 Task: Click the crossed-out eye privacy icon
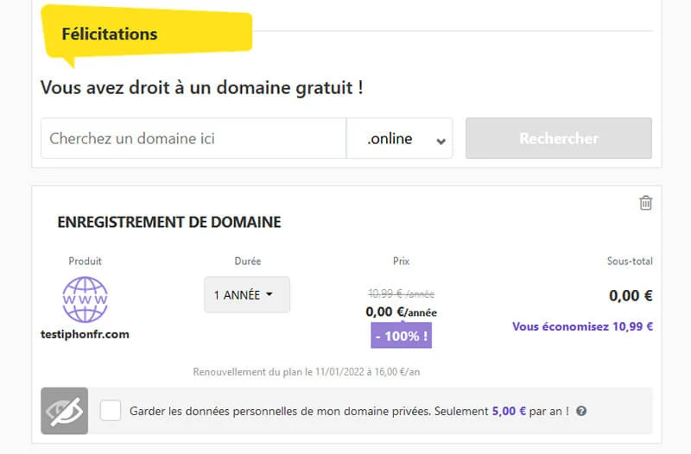pyautogui.click(x=64, y=411)
